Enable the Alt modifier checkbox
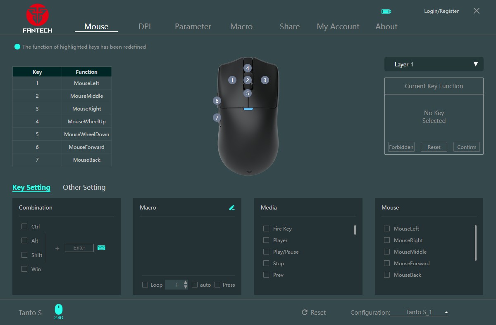This screenshot has height=325, width=496. (24, 240)
